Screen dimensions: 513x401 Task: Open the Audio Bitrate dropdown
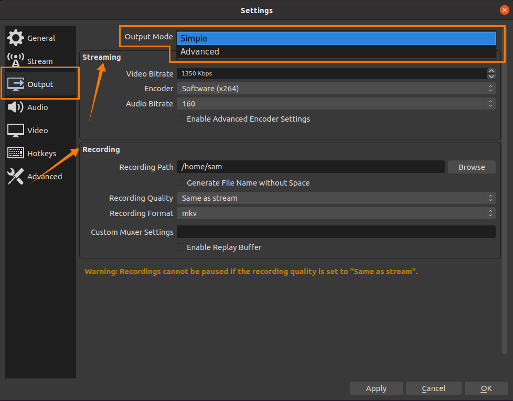point(336,104)
